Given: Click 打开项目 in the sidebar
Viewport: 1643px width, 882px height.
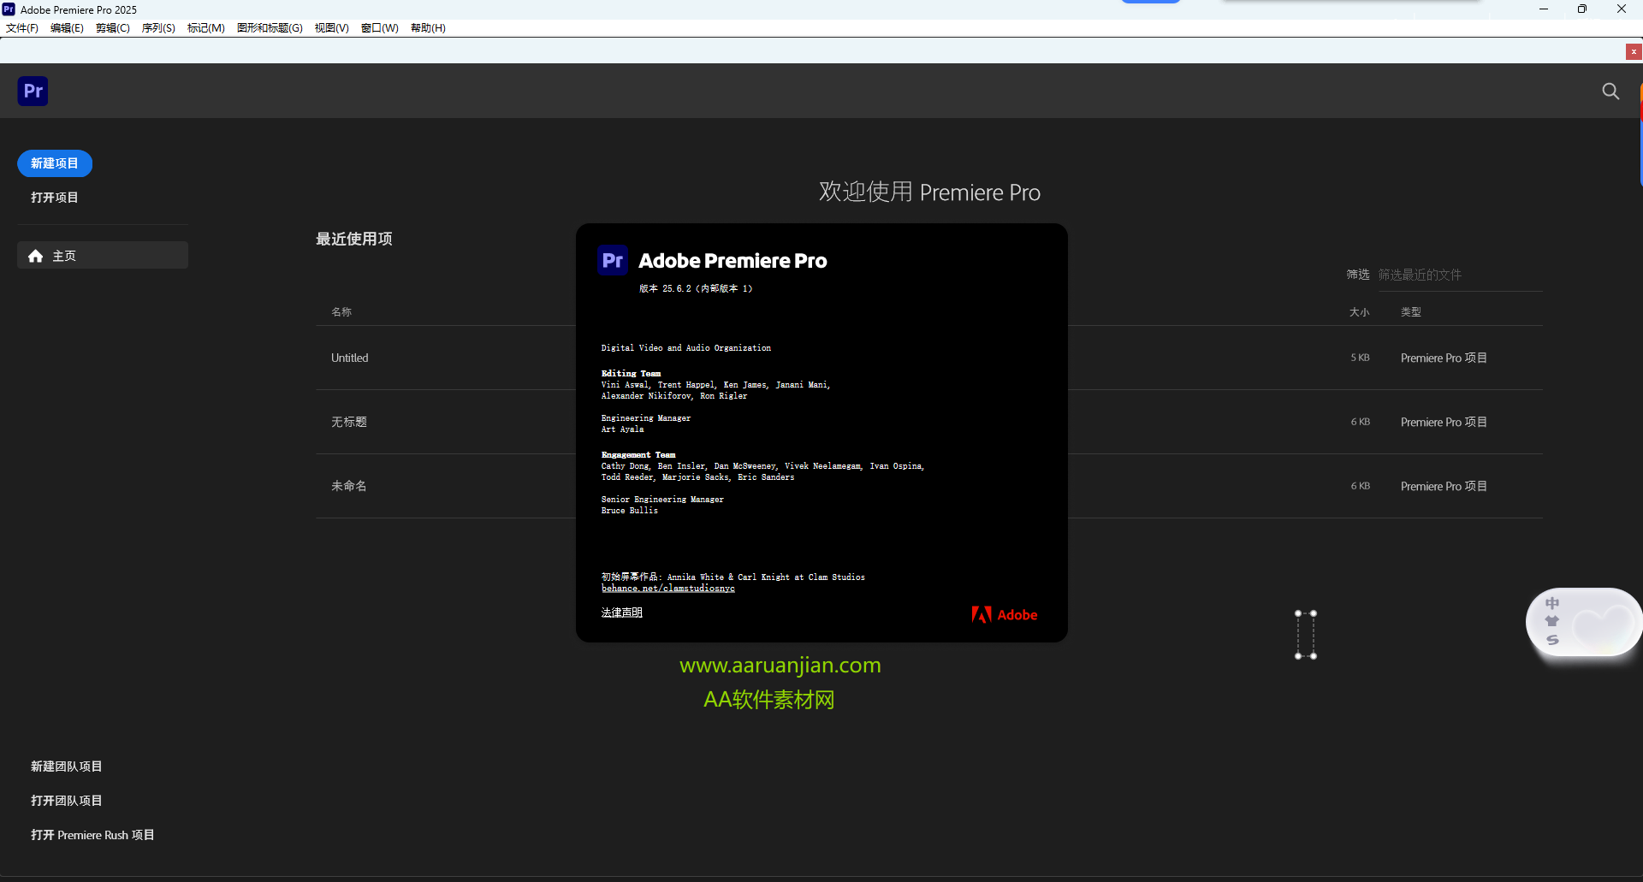Looking at the screenshot, I should click(x=54, y=197).
